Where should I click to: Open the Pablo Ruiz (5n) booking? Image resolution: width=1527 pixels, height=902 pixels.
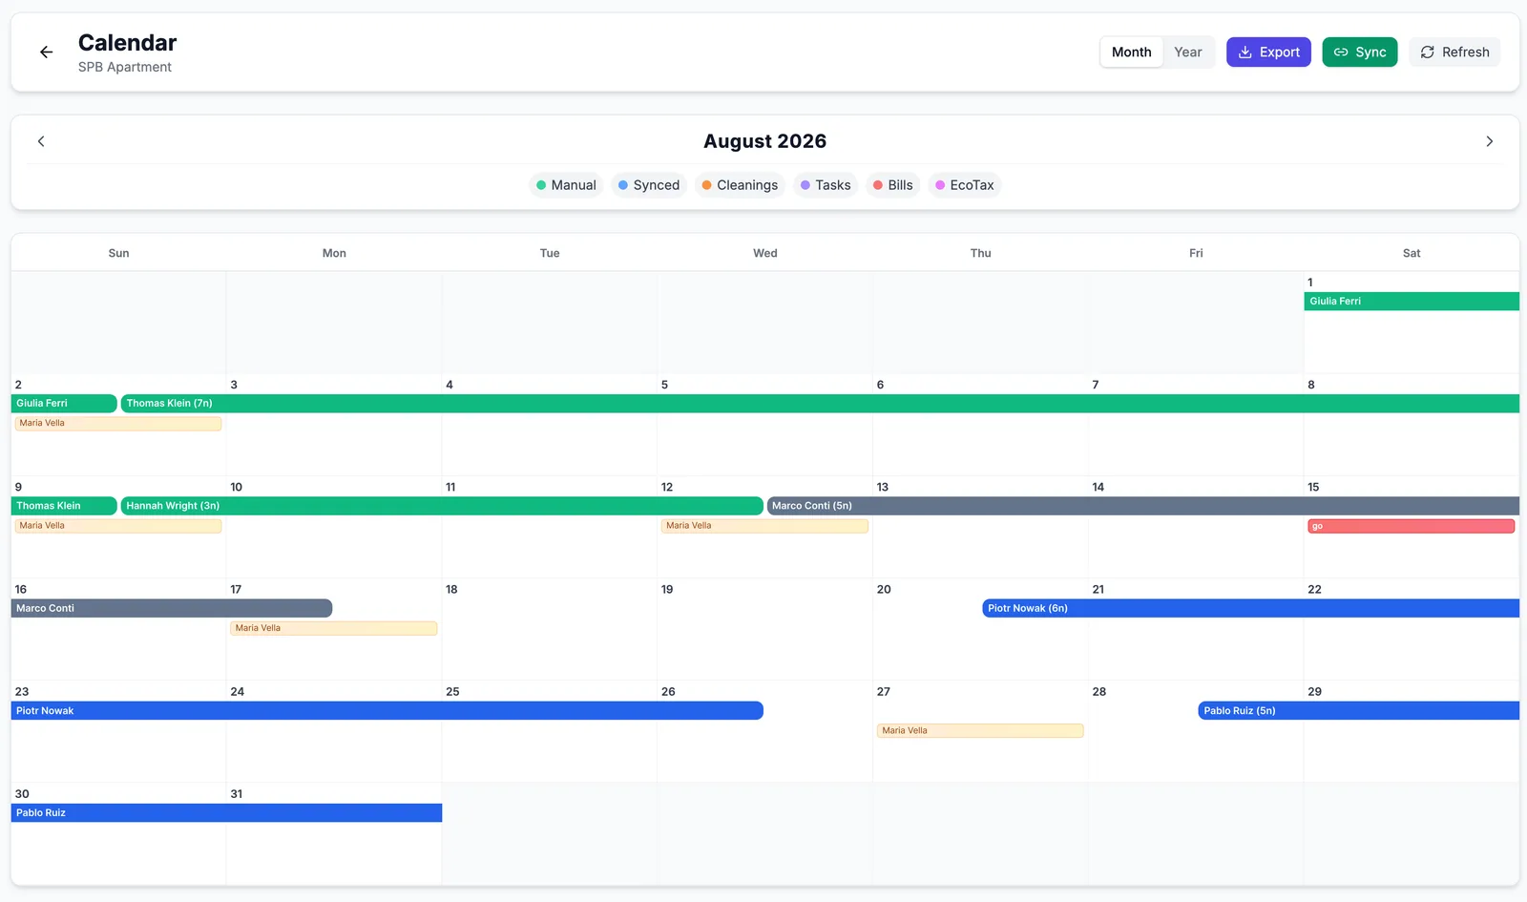click(x=1359, y=710)
